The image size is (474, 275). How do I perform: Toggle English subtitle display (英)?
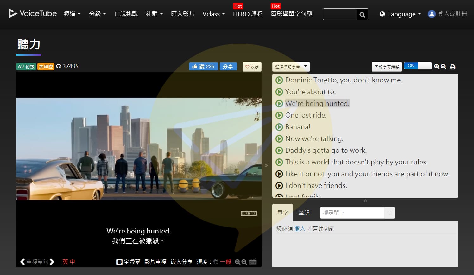coord(65,262)
